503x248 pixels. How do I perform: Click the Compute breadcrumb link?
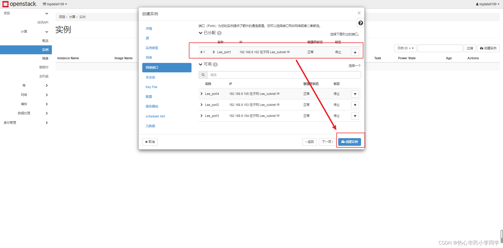click(72, 17)
